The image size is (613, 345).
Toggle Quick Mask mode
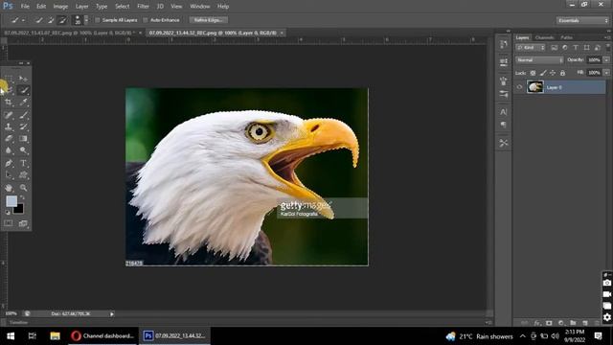(x=9, y=223)
